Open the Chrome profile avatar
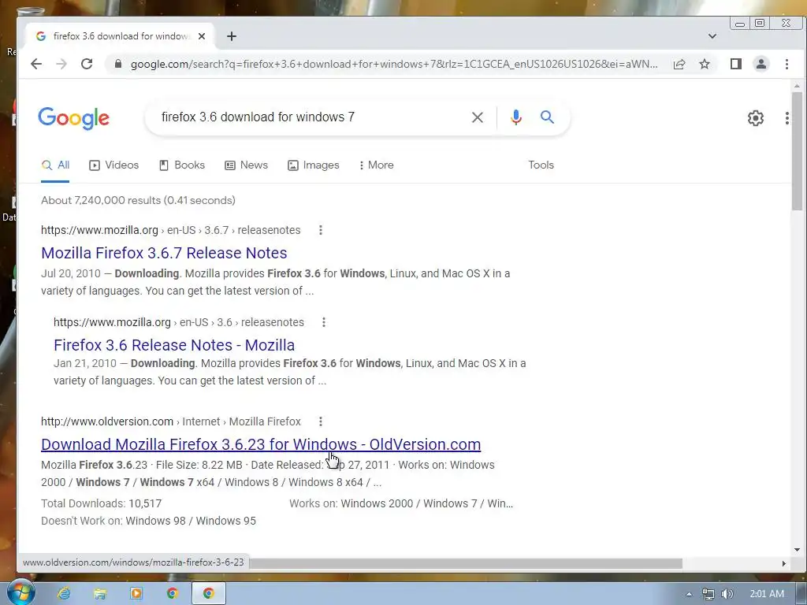807x605 pixels. point(761,64)
